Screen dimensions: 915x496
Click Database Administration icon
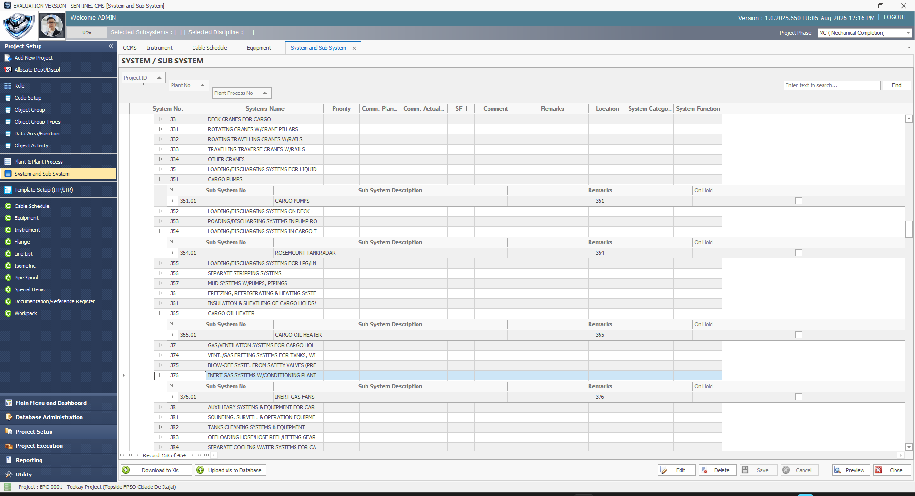click(9, 417)
